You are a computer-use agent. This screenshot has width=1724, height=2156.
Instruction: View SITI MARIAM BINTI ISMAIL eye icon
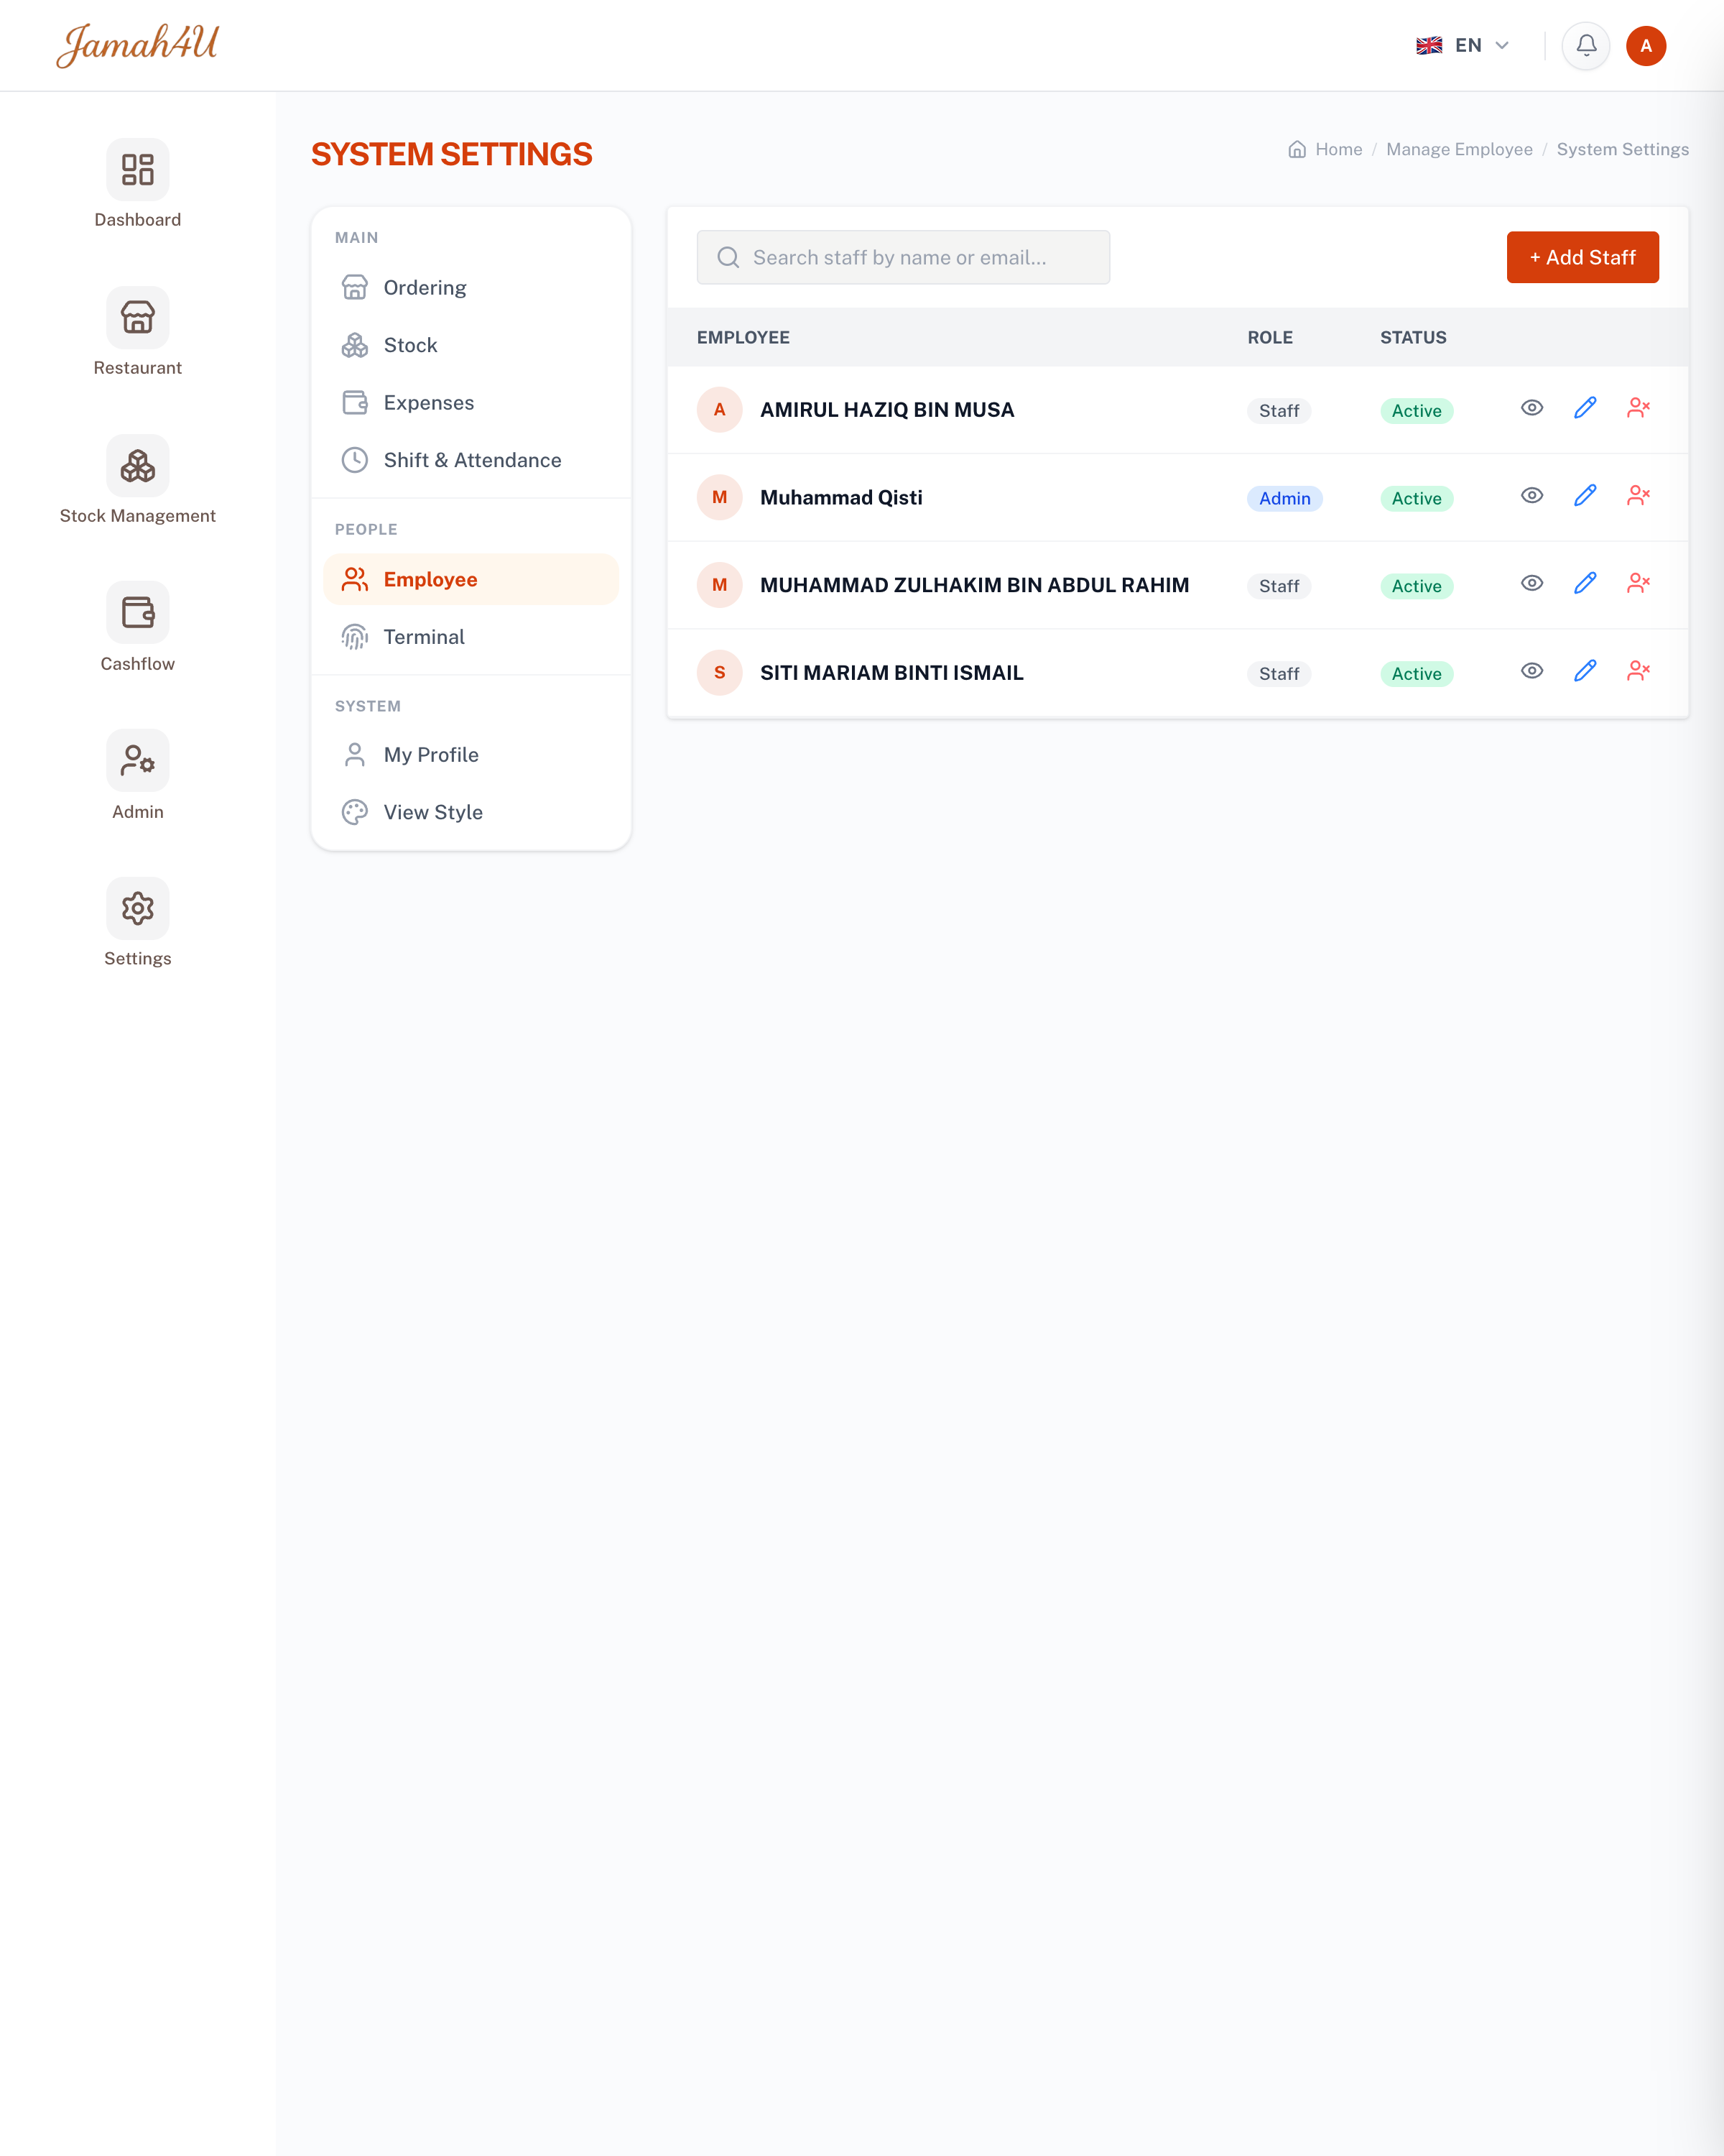[1532, 671]
